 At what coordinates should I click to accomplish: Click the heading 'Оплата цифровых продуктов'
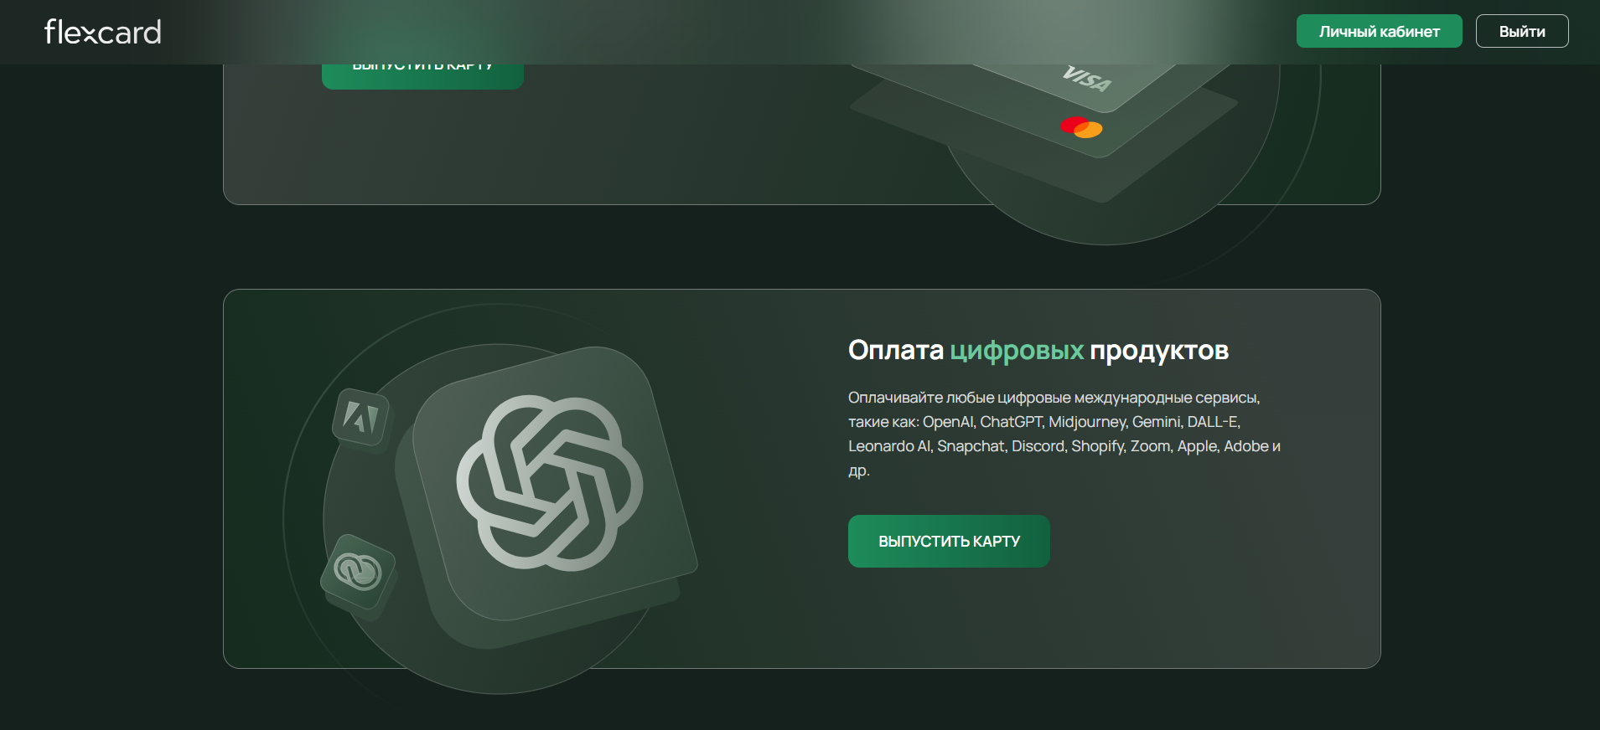(x=1038, y=350)
